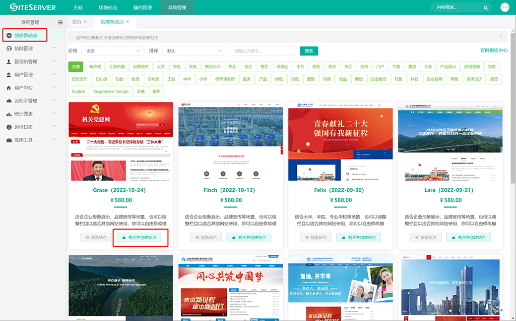Click 预览站点 for the Finch template
The height and width of the screenshot is (321, 516).
click(206, 237)
